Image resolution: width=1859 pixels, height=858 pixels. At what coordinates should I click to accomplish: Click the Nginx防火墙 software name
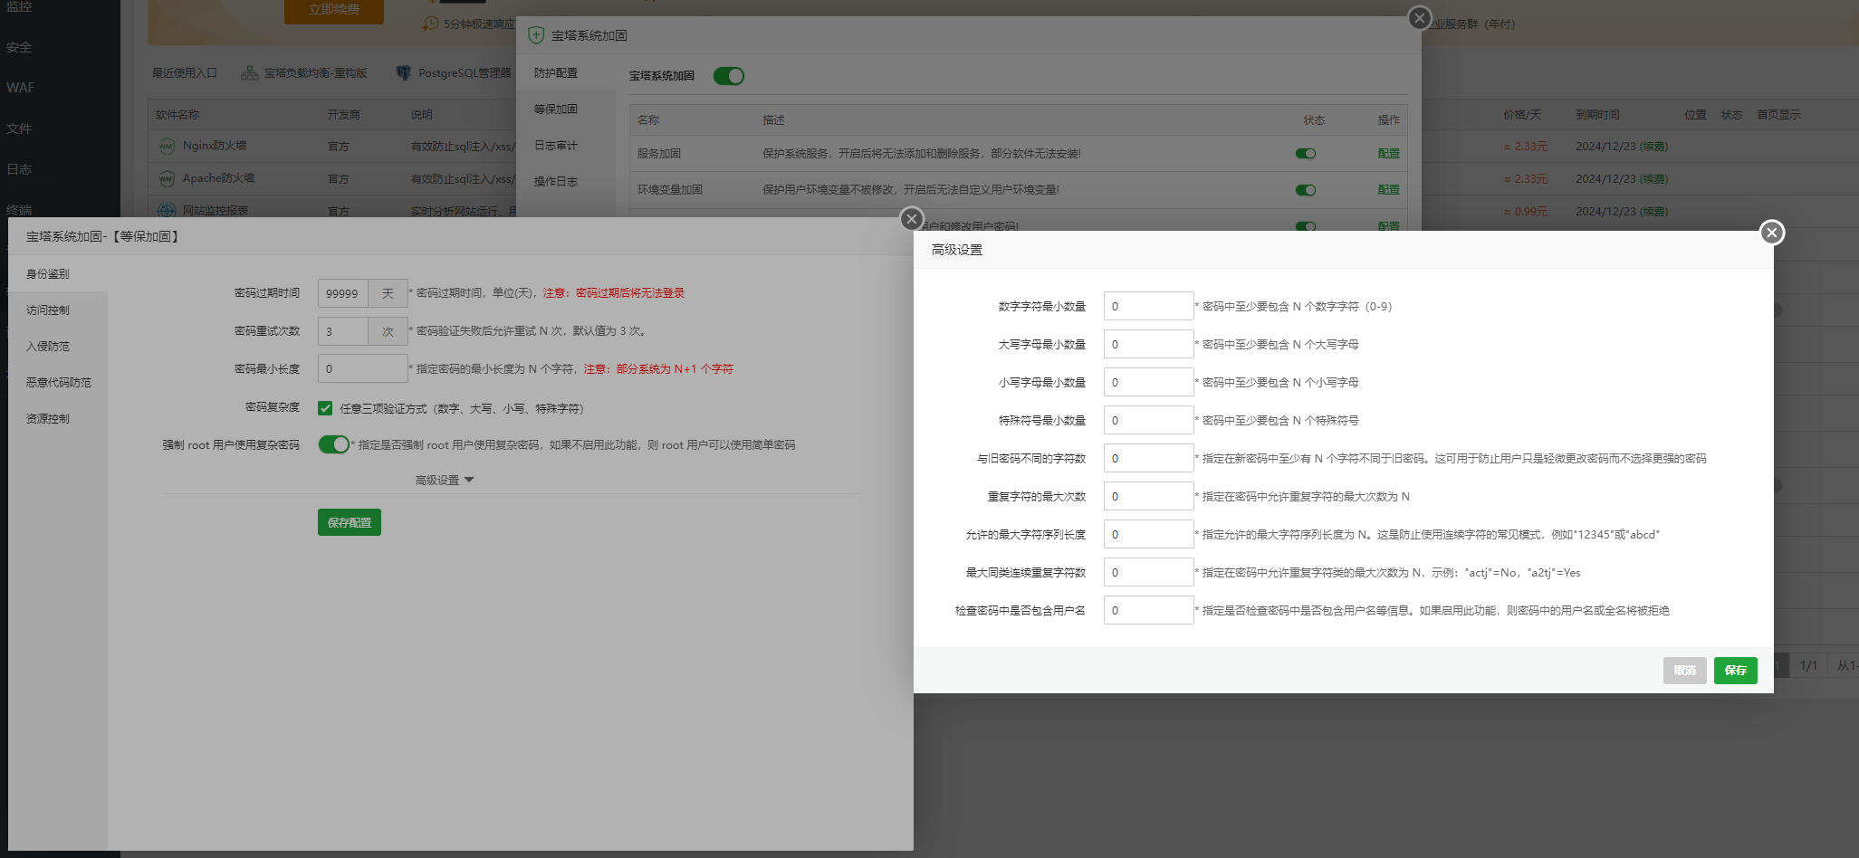click(215, 146)
